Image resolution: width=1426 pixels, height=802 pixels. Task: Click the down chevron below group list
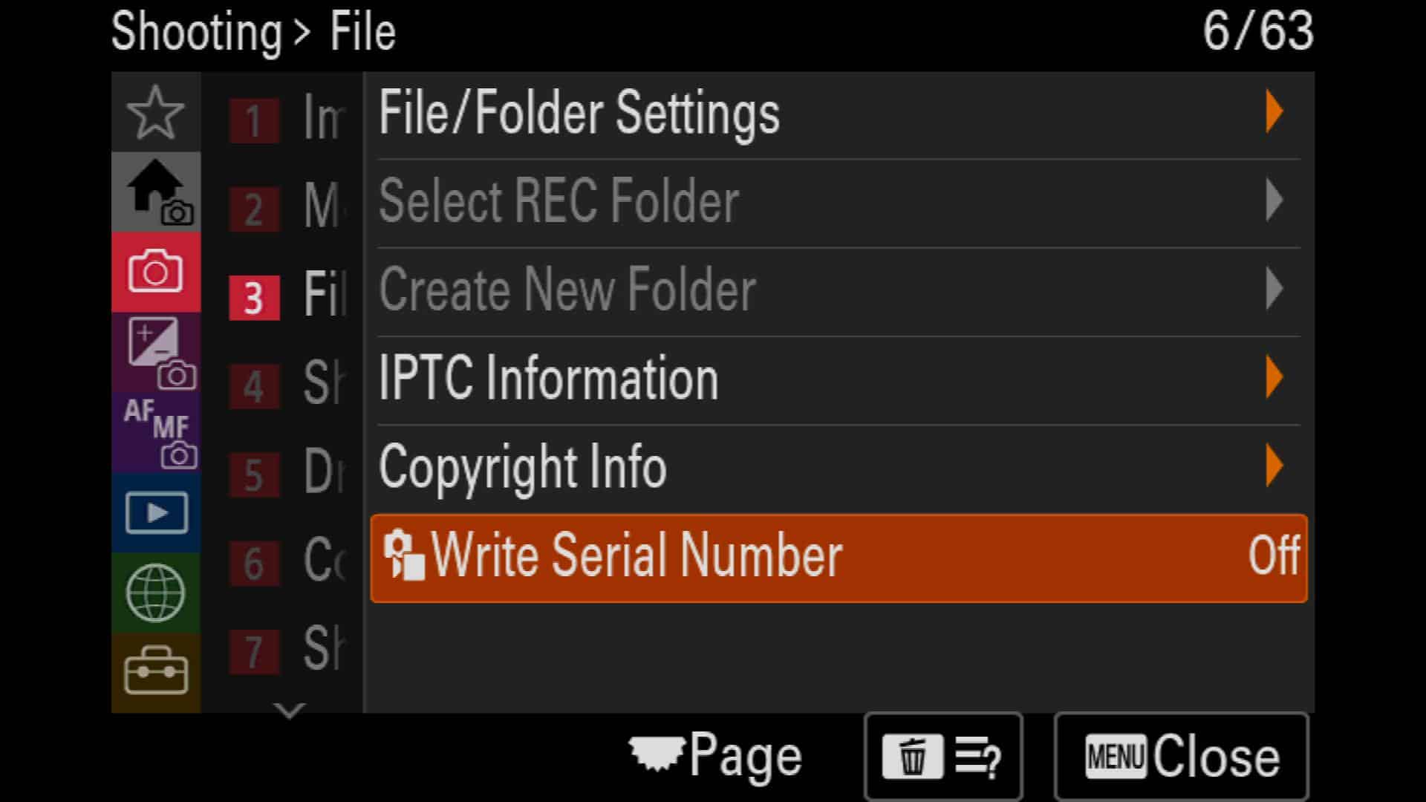(x=289, y=711)
